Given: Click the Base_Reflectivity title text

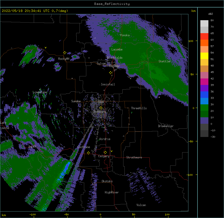Looking at the screenshot, I should point(112,4).
